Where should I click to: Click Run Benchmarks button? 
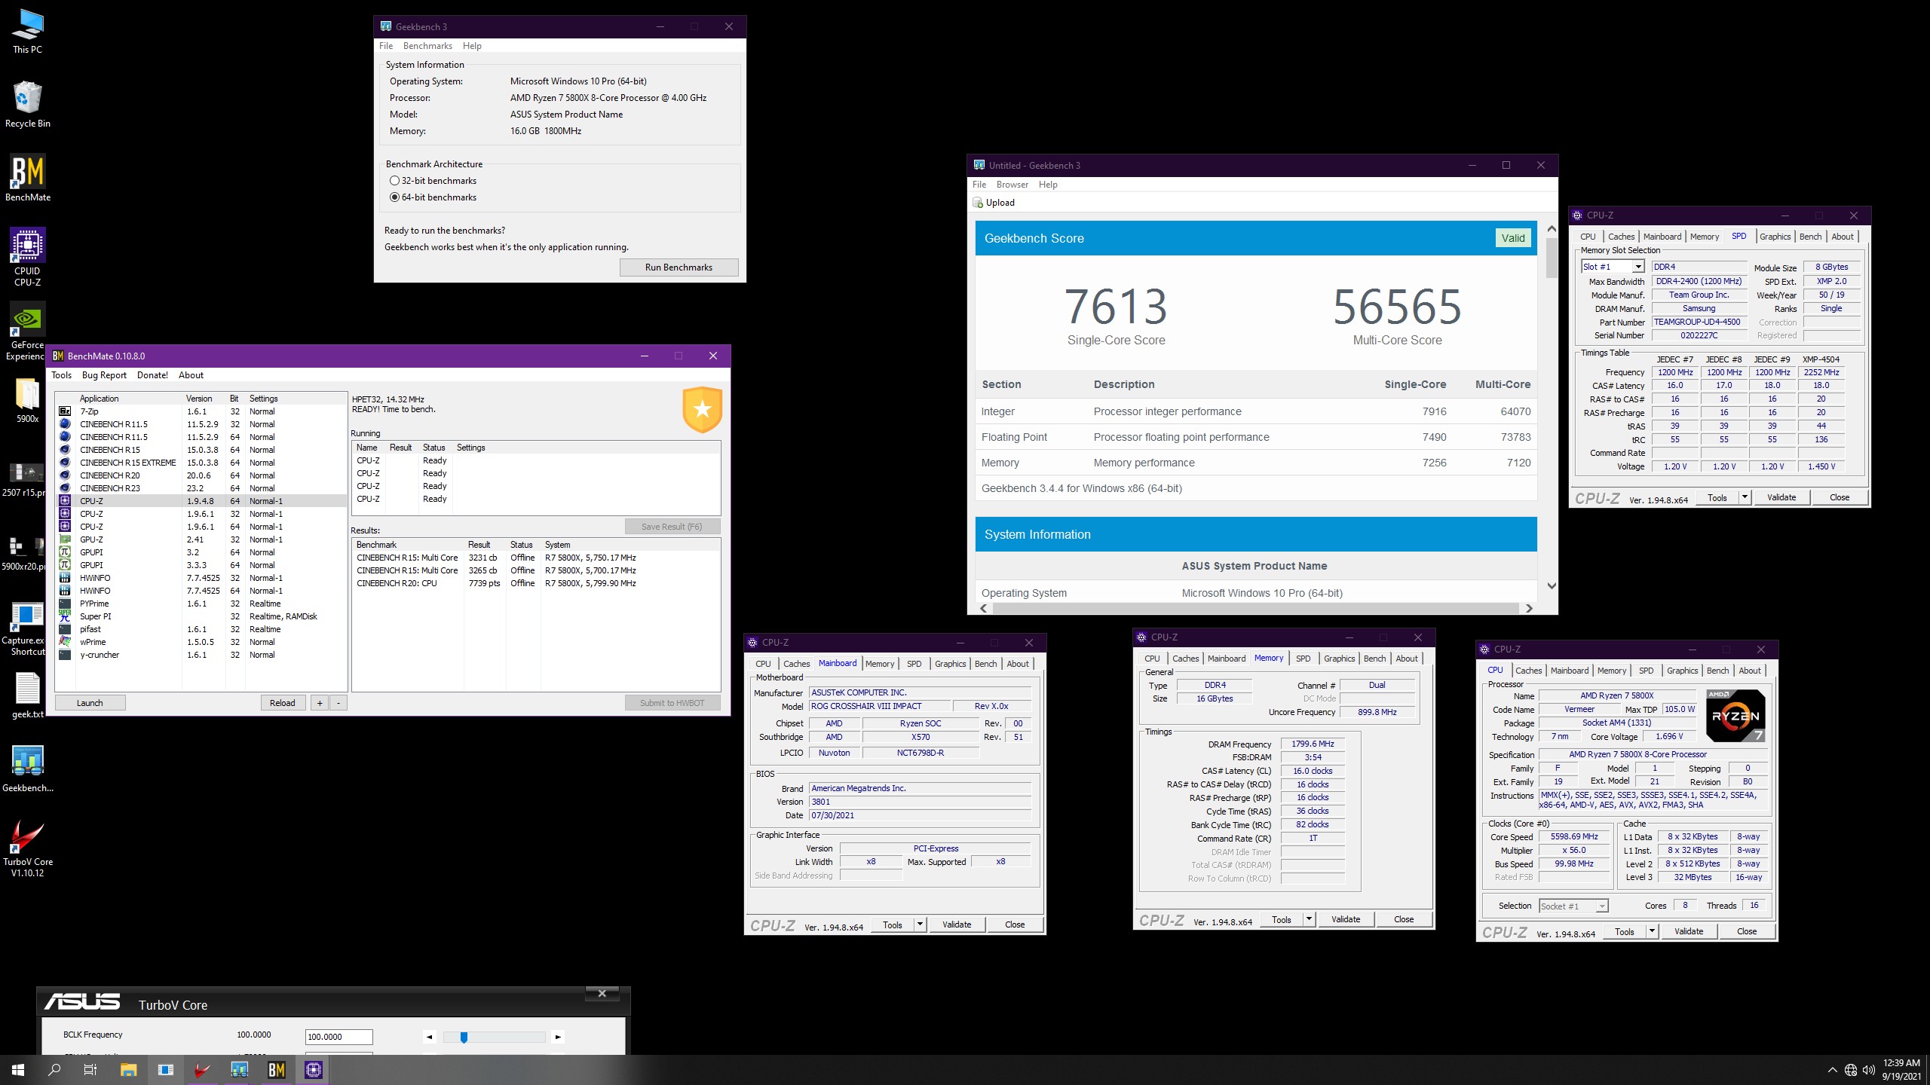[679, 267]
